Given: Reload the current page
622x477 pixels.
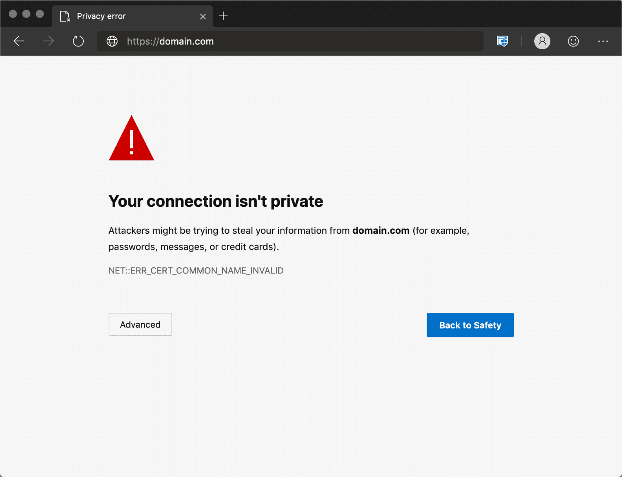Looking at the screenshot, I should pos(78,41).
